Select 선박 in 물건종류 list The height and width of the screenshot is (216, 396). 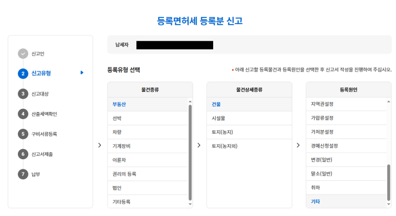148,118
